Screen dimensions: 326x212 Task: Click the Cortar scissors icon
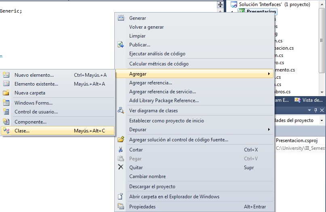pyautogui.click(x=120, y=149)
